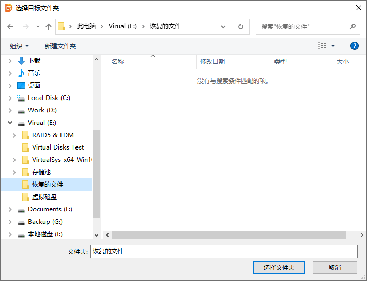The width and height of the screenshot is (367, 281).
Task: Click 新建文件夹 to create a folder
Action: coord(60,46)
